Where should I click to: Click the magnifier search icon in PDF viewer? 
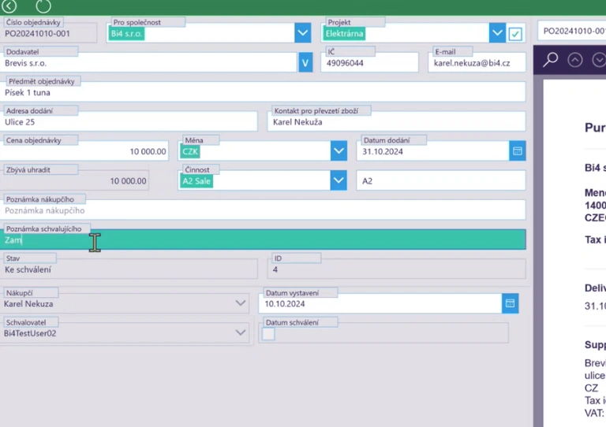pyautogui.click(x=551, y=60)
